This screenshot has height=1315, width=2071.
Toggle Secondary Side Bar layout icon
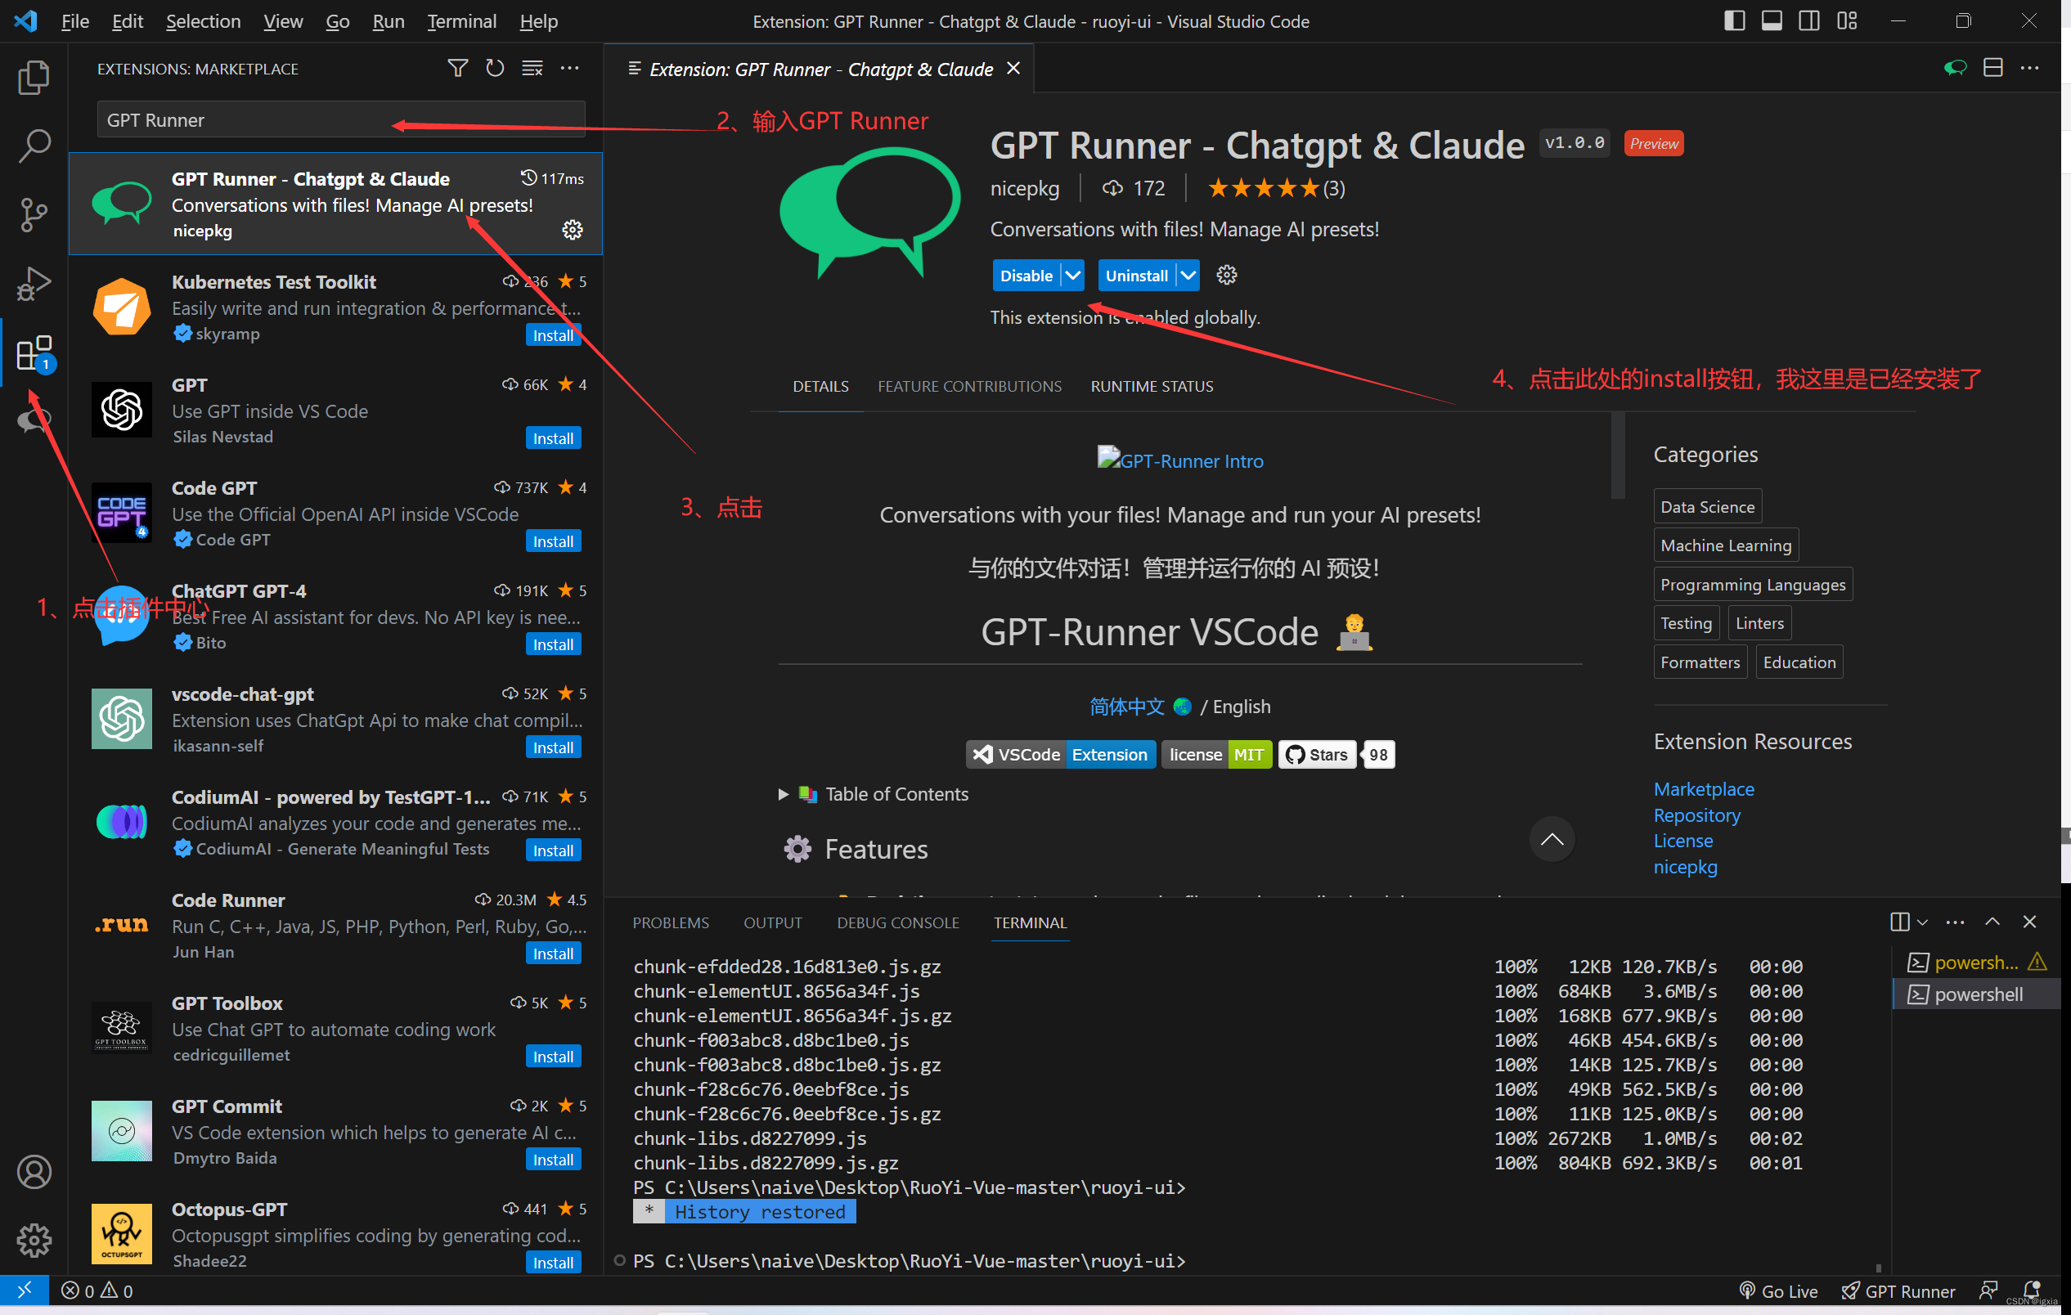1808,20
